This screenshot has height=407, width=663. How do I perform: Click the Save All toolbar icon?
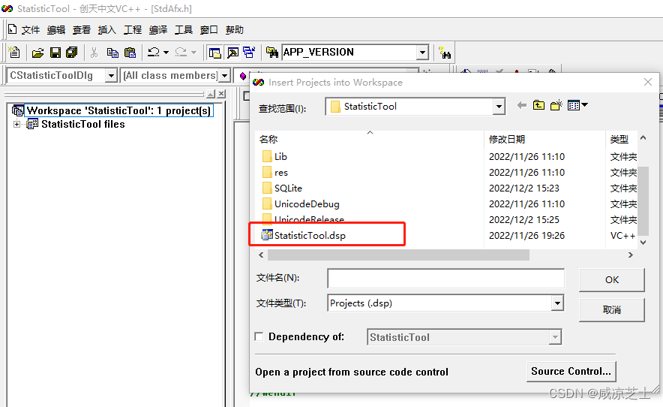coord(71,53)
